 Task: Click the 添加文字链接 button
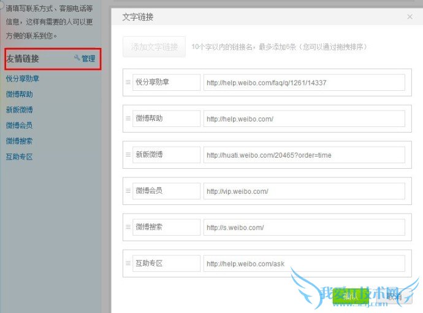tap(154, 47)
